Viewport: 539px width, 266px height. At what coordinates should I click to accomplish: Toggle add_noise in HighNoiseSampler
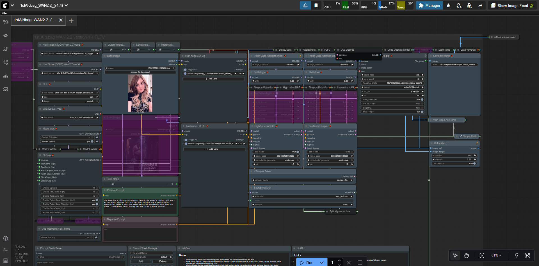(x=298, y=152)
